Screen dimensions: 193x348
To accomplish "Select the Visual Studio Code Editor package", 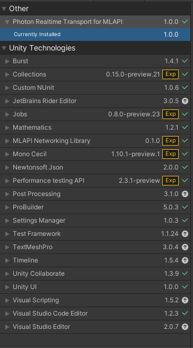I will (x=95, y=313).
